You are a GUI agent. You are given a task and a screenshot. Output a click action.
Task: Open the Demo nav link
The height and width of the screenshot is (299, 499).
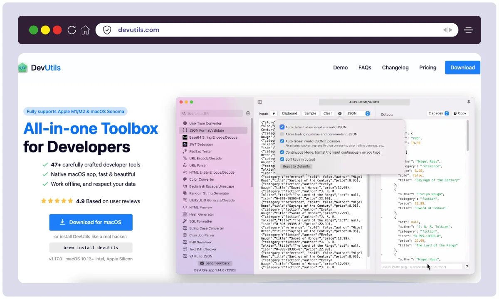341,68
